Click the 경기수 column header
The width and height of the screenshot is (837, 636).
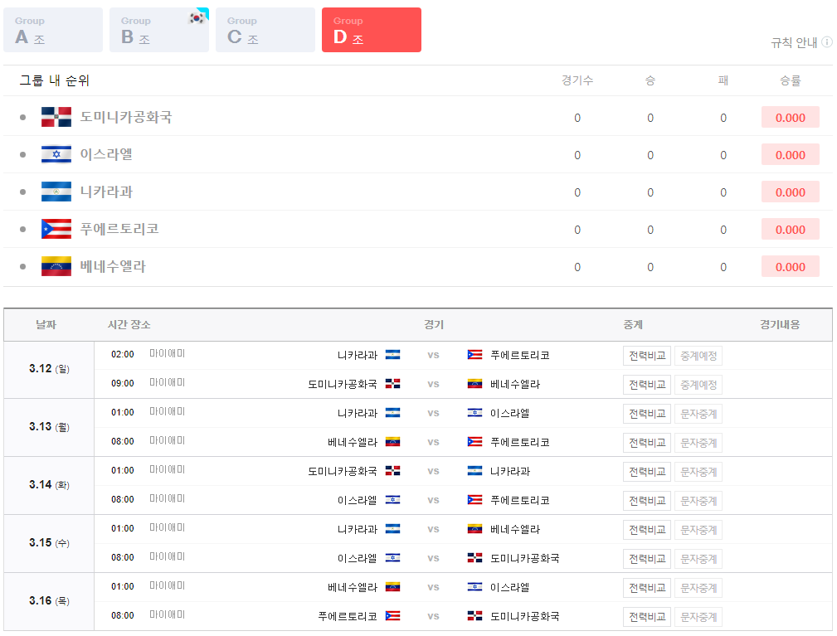[x=577, y=80]
